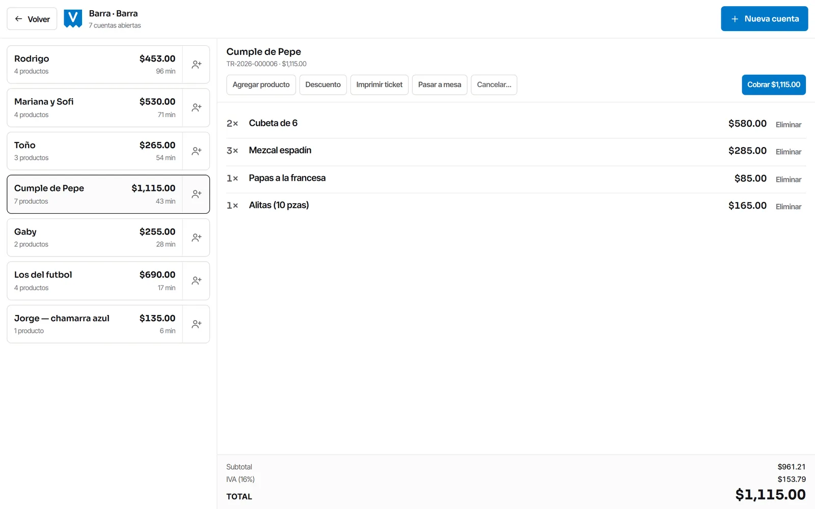
Task: Click the add-person icon beside Gaby
Action: [196, 238]
